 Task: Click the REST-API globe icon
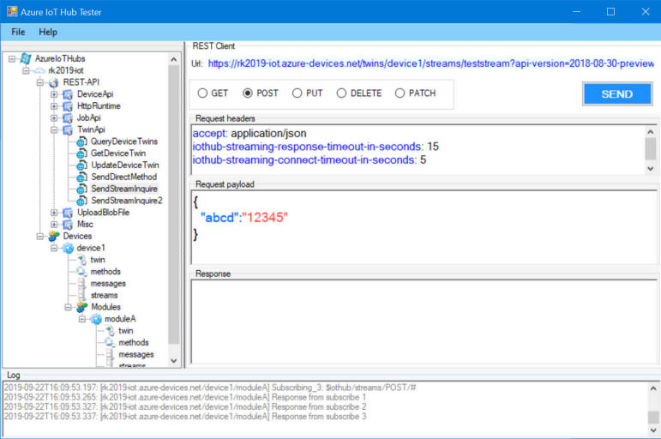coord(53,82)
